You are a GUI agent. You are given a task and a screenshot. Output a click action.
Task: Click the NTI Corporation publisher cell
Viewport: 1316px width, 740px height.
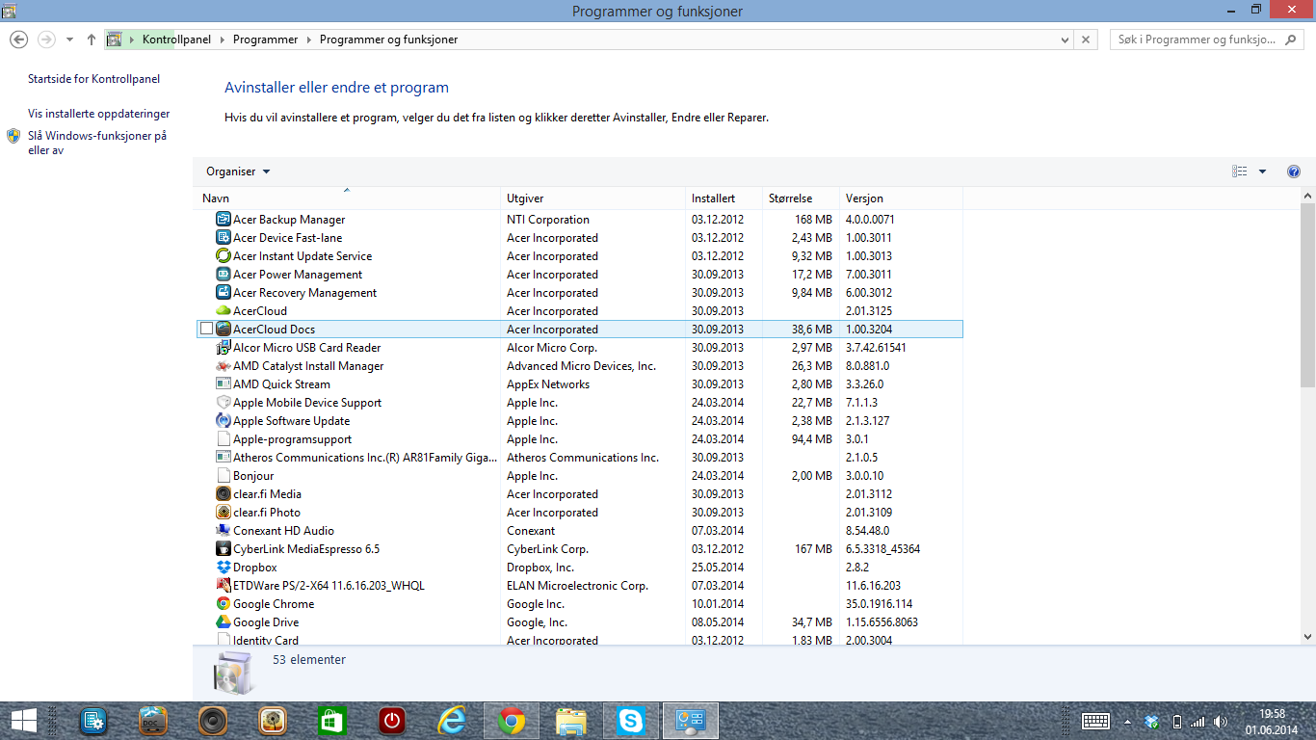548,220
